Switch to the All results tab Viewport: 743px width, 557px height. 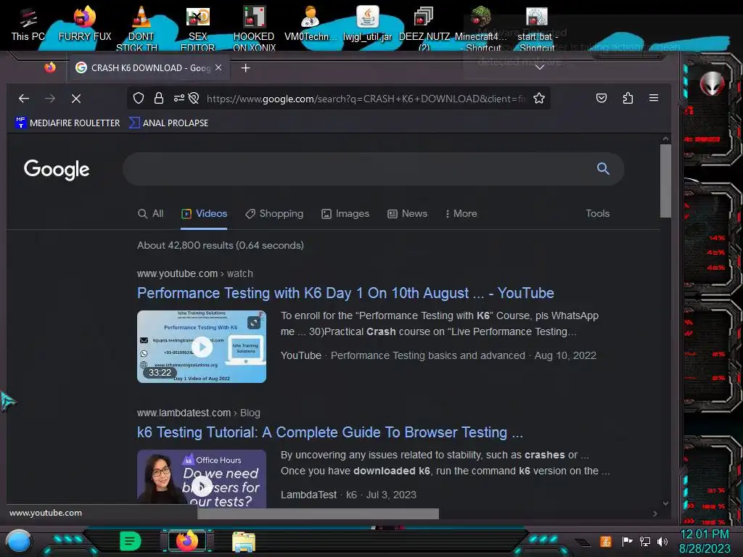tap(151, 214)
